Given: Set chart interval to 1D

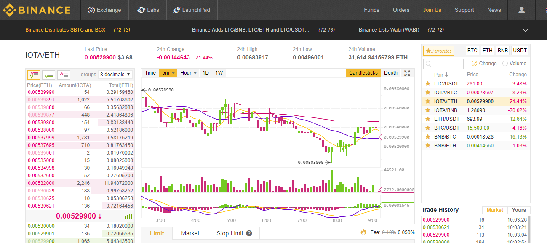Looking at the screenshot, I should [x=205, y=73].
